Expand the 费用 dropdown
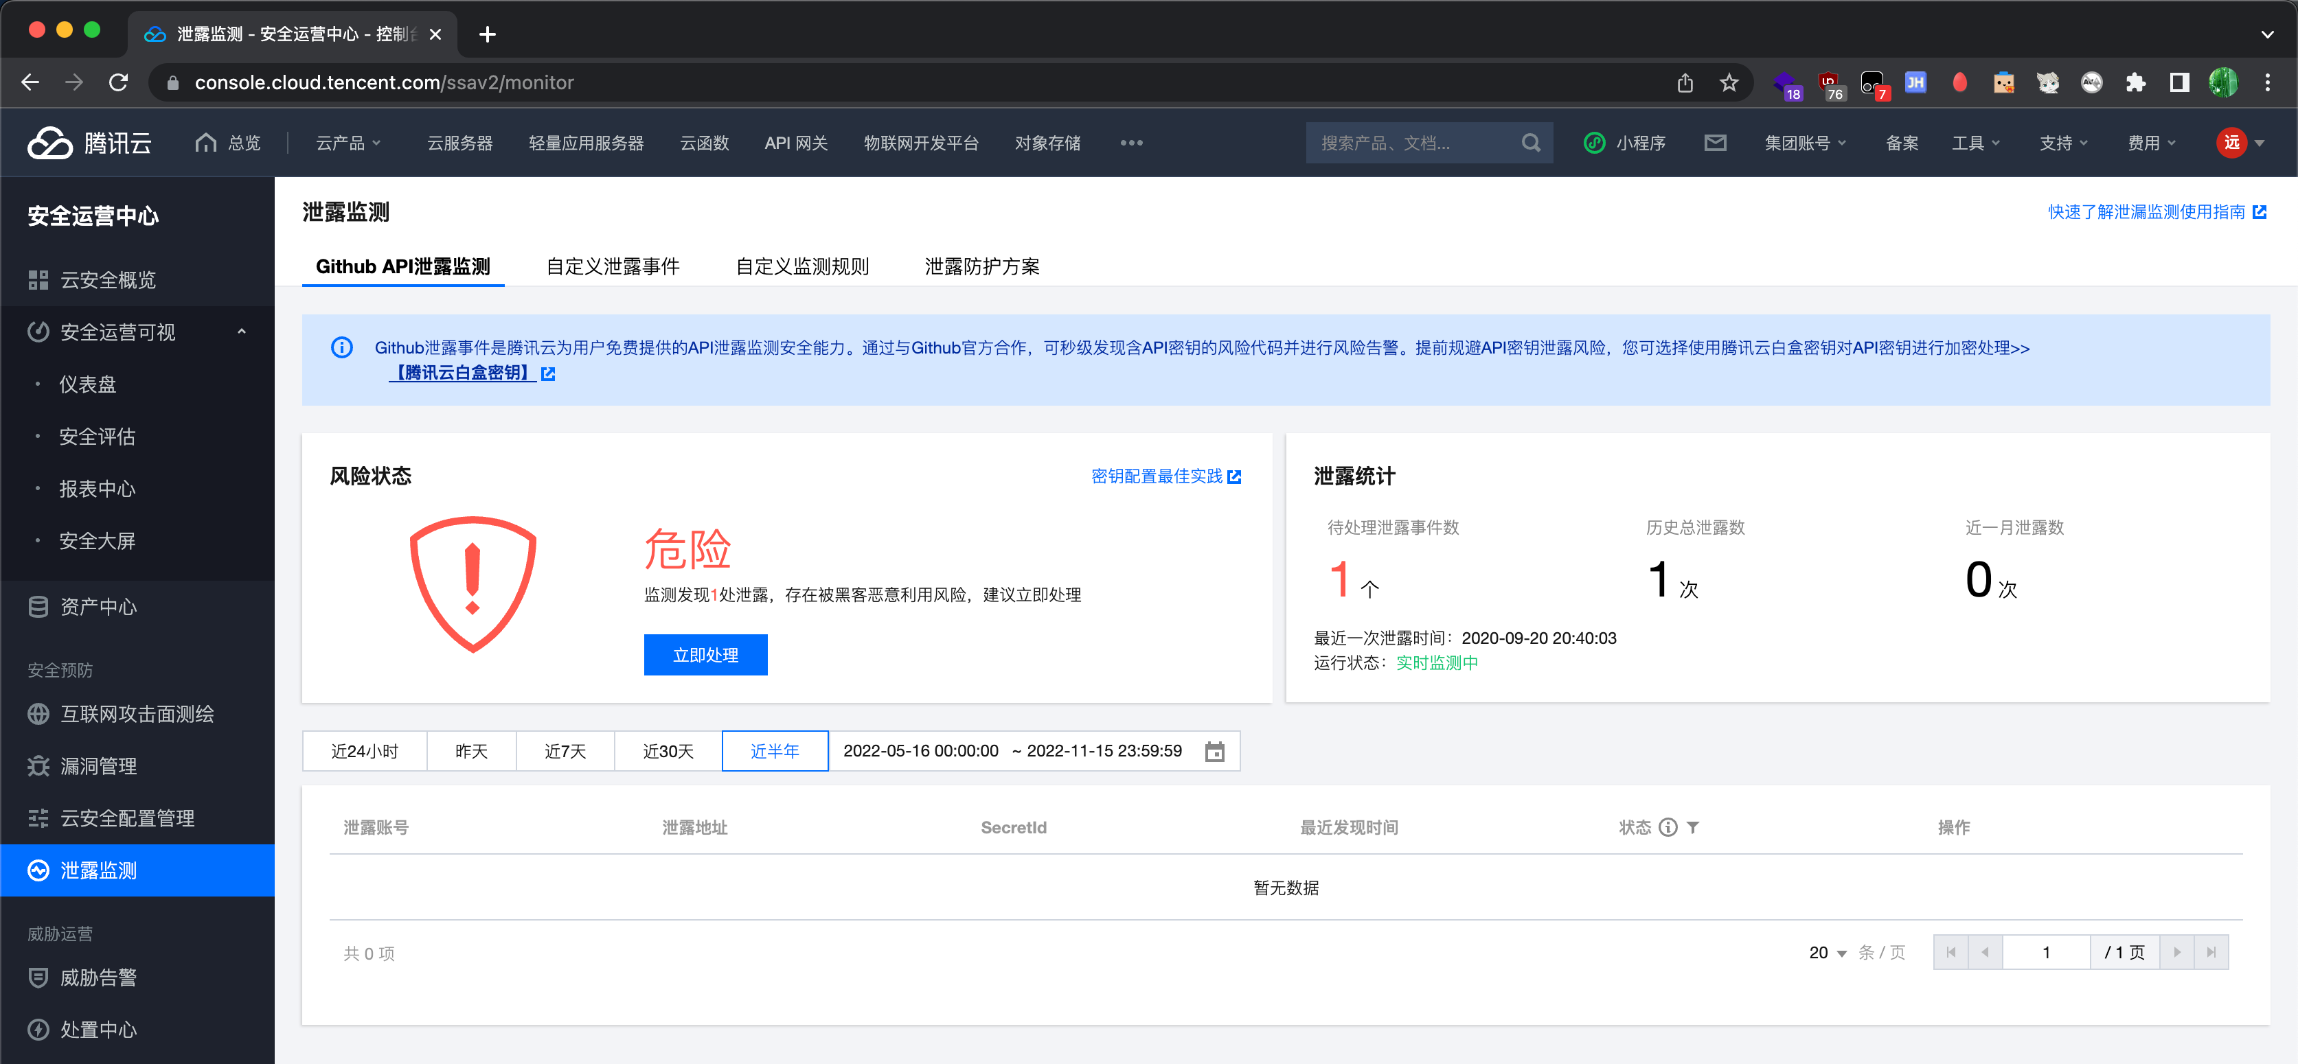Screen dimensions: 2298x1064 click(x=2151, y=143)
